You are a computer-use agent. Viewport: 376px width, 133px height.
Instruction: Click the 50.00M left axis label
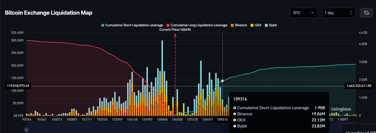coord(18,103)
